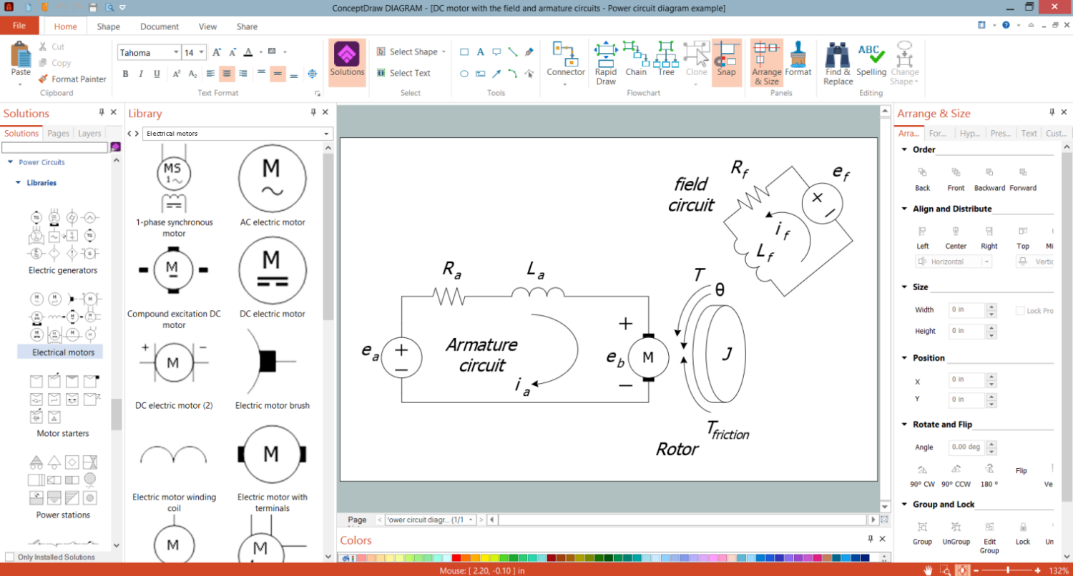Toggle the Library panel pin
Viewport: 1073px width, 576px height.
(313, 113)
